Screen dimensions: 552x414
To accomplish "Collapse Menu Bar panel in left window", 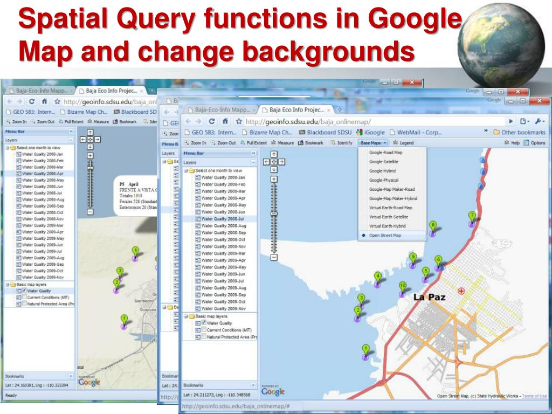I will point(71,132).
